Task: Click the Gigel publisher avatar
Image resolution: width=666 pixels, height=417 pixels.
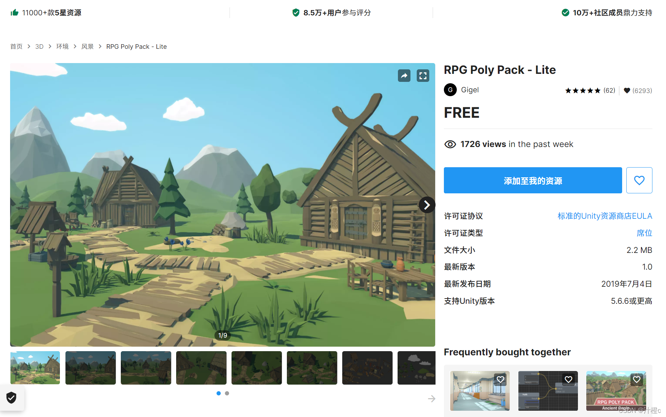Action: pos(450,90)
